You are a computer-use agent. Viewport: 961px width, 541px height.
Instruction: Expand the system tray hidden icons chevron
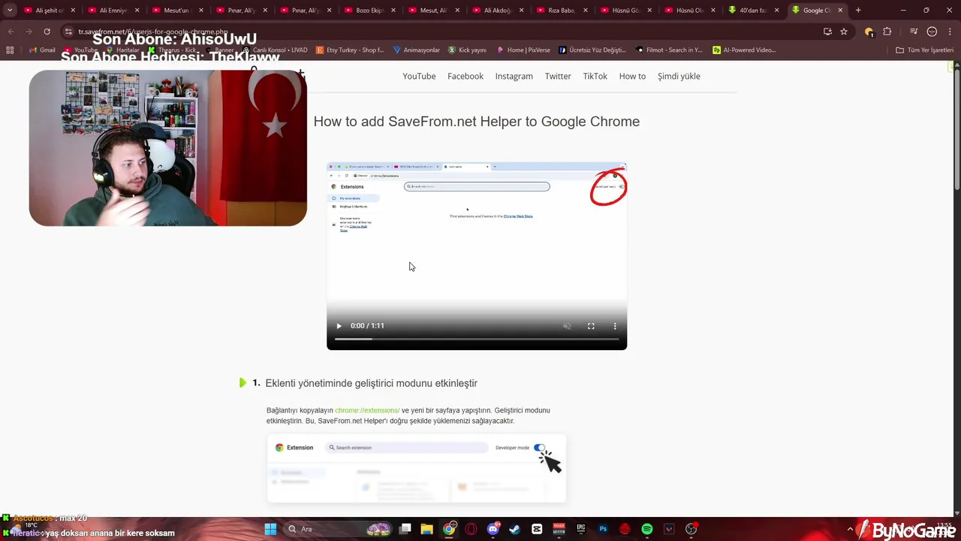[x=851, y=529]
